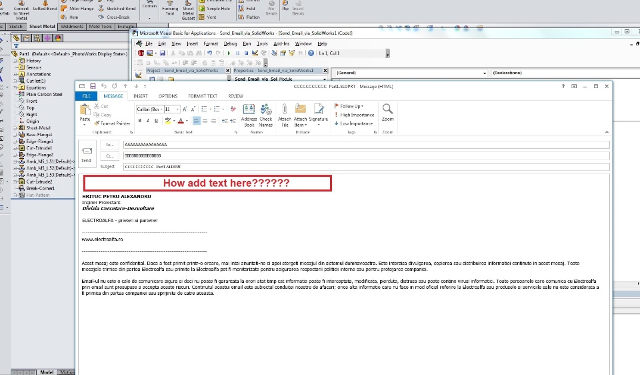Click Reset stop icon in VBA toolbar

pyautogui.click(x=246, y=53)
